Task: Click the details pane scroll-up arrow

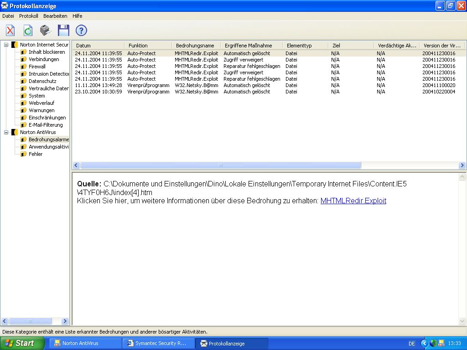Action: (x=462, y=177)
